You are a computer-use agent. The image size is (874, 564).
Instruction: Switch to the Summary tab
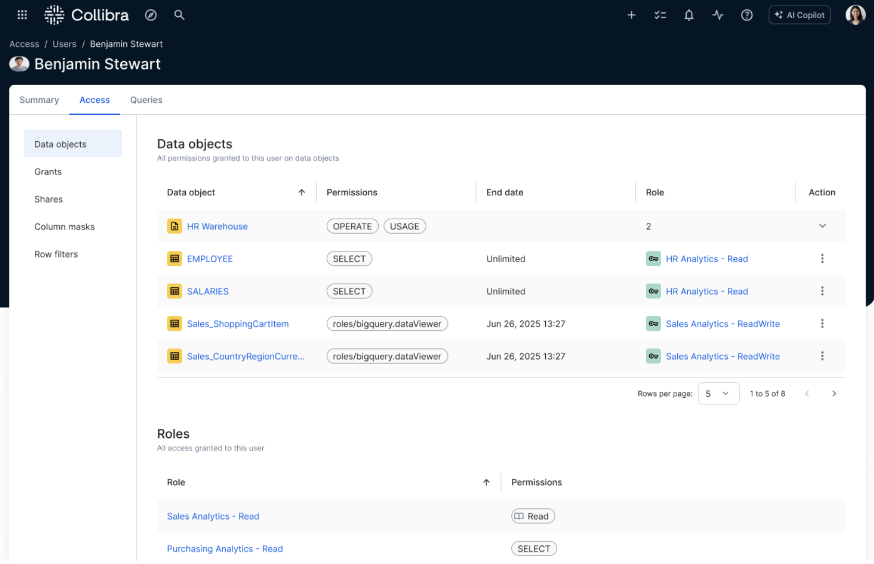[x=39, y=100]
